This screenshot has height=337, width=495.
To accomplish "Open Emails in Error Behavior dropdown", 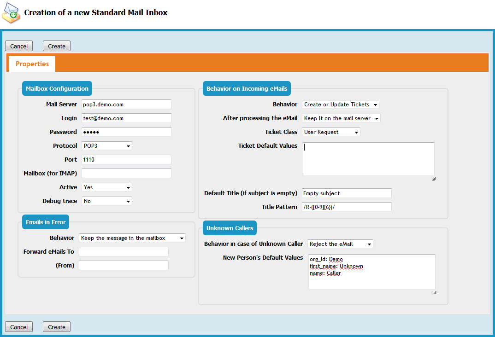I will click(x=132, y=238).
